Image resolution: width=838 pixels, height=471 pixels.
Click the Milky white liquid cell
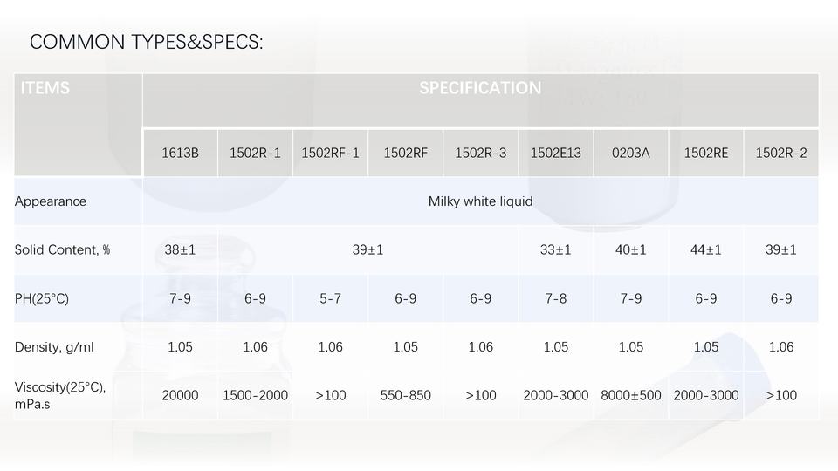[480, 201]
